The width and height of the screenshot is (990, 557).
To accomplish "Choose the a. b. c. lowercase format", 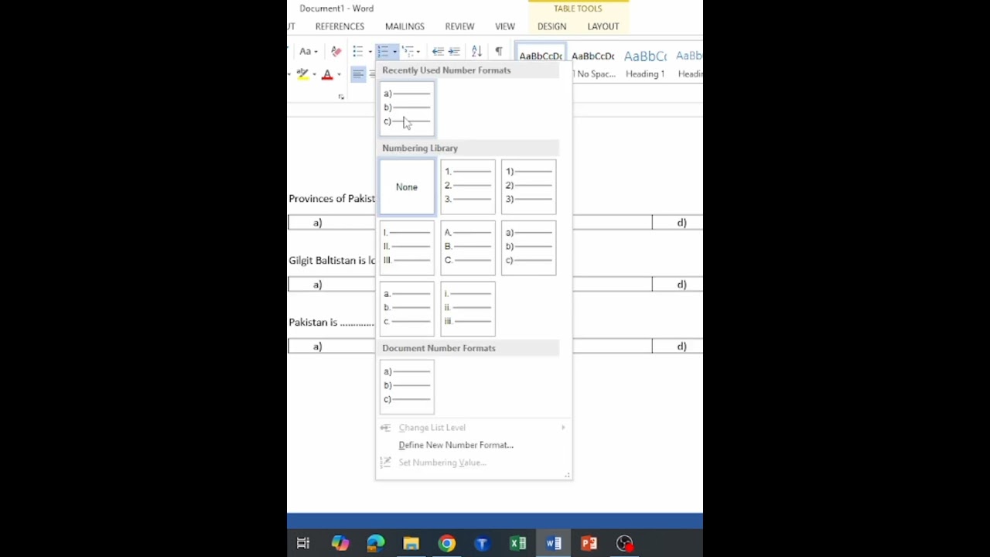I will tap(407, 309).
